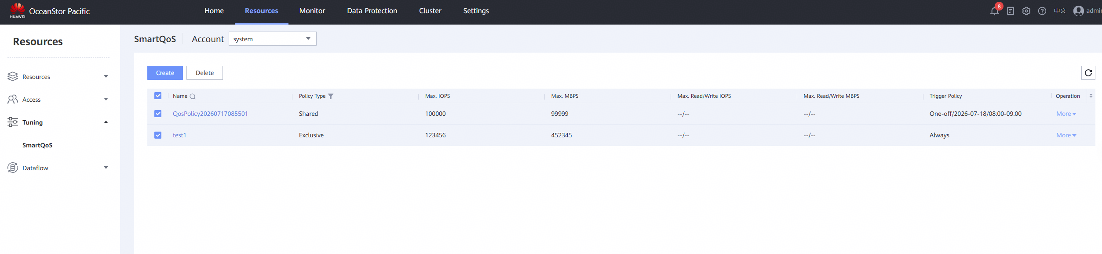Expand the Dataflow sidebar section arrow
Image resolution: width=1102 pixels, height=254 pixels.
(x=106, y=168)
